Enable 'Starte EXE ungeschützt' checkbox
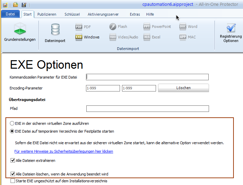Screen dimensions: 243x185 click(13, 181)
